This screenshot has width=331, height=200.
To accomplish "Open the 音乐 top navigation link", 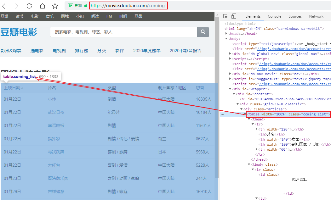I will pos(50,16).
